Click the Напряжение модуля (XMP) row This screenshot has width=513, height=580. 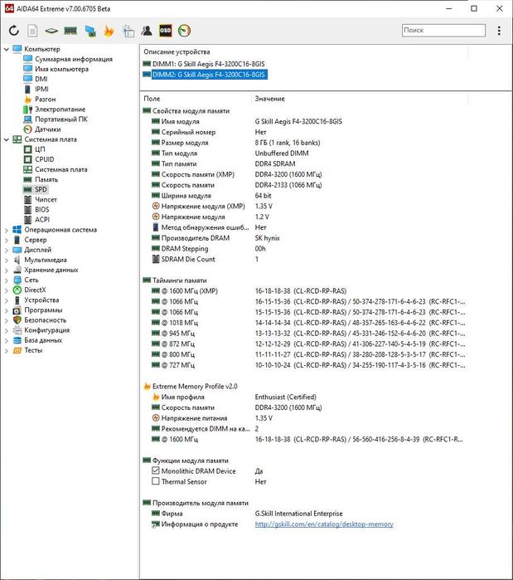point(304,206)
